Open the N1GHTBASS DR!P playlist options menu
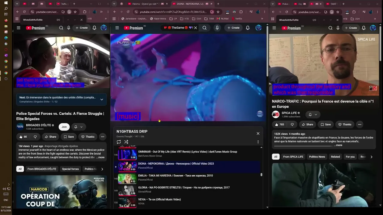383x215 pixels. coord(258,142)
